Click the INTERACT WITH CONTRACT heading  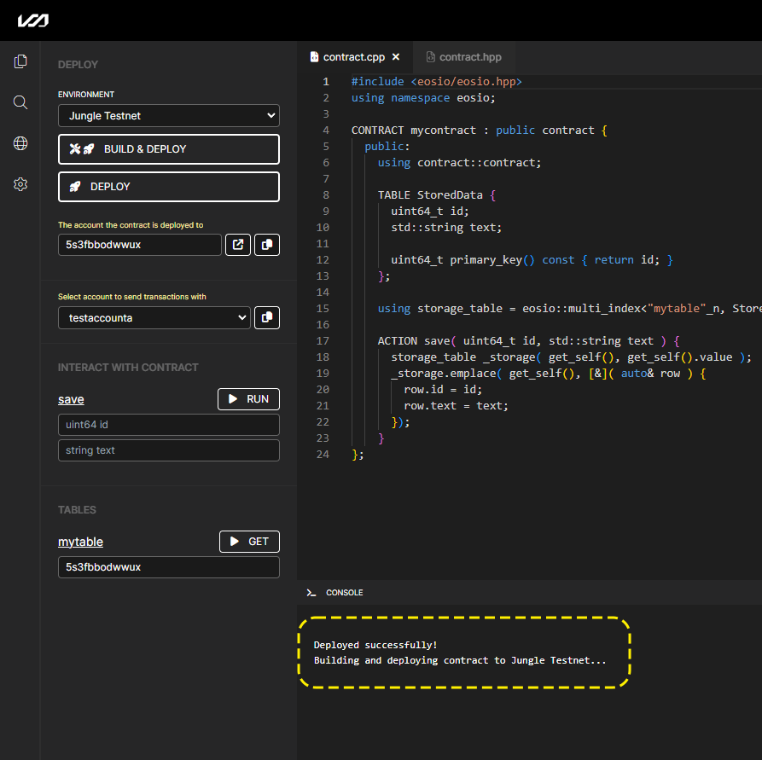tap(128, 368)
